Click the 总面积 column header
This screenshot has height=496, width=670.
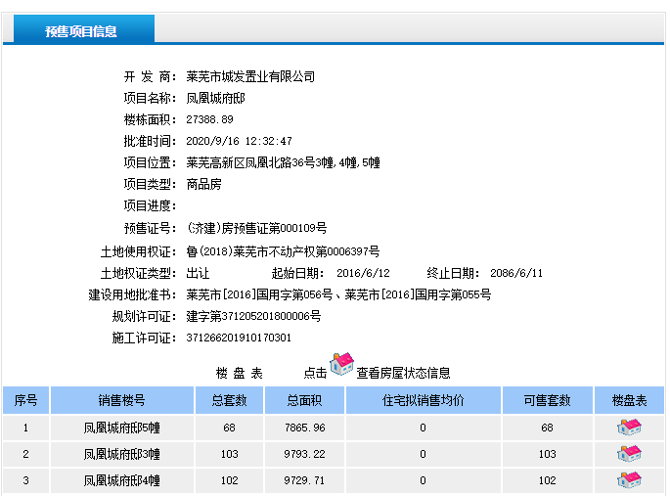304,400
